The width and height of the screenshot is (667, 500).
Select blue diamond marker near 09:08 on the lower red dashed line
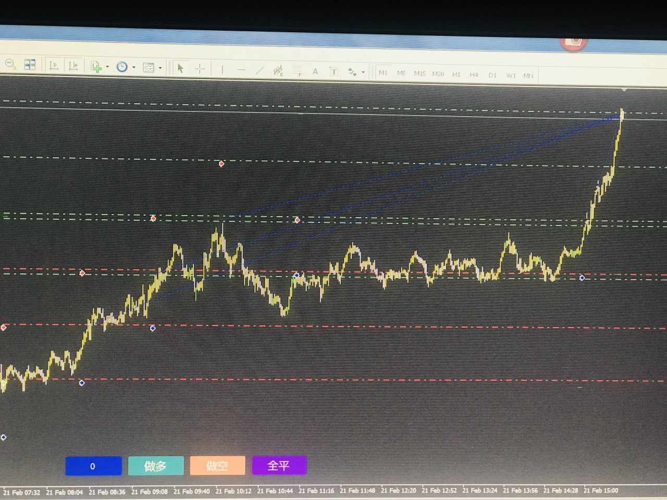click(x=153, y=328)
